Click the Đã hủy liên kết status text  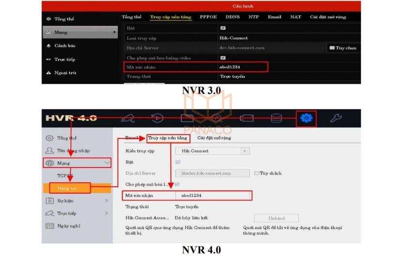click(x=191, y=218)
